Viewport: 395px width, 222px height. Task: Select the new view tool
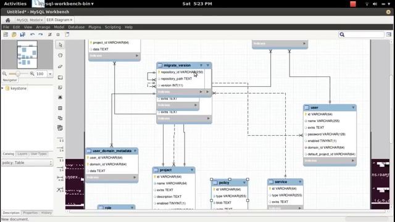click(60, 118)
